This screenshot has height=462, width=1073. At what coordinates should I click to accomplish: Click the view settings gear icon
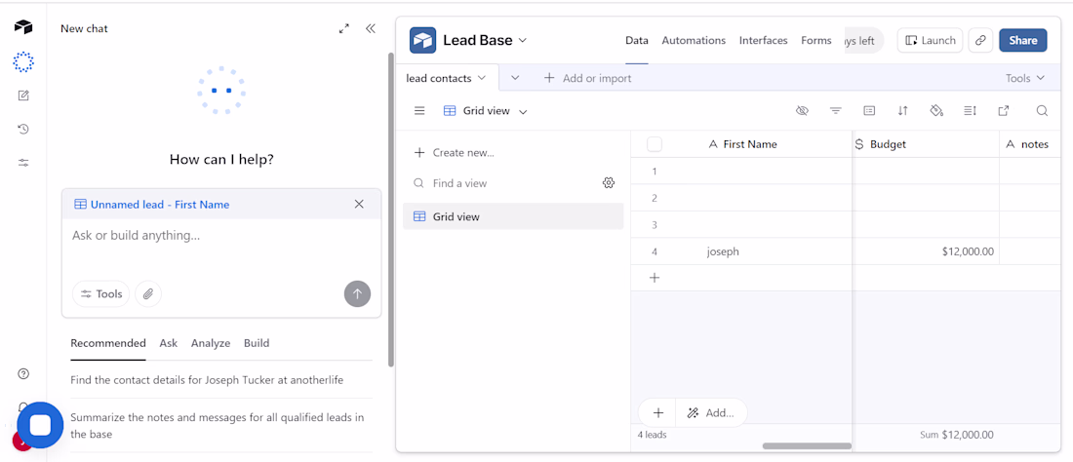point(609,183)
